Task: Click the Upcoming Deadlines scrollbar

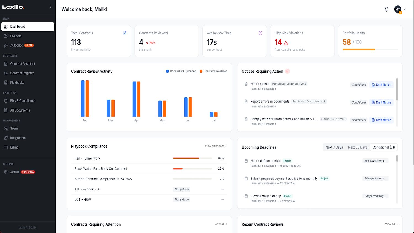Action: [397, 158]
